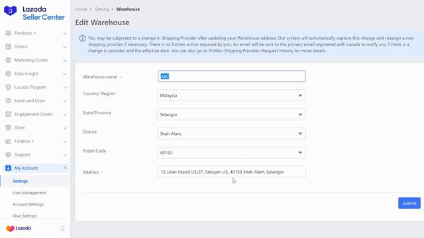Click the Products sidebar icon

(8, 33)
